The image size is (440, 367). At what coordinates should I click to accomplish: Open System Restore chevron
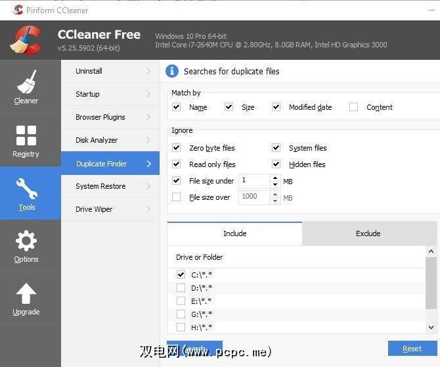148,186
